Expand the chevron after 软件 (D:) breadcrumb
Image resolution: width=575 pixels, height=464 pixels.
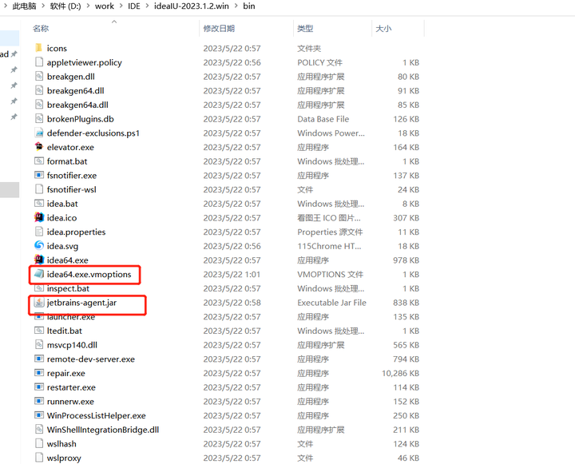[x=88, y=6]
